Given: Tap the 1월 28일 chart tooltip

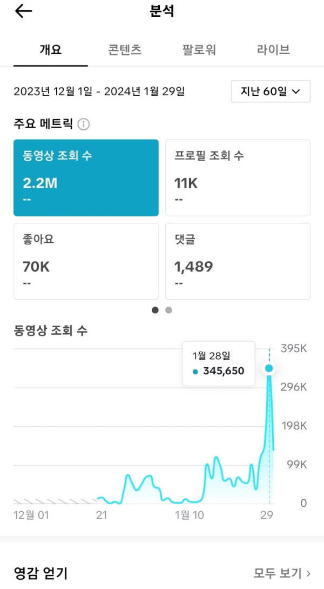Looking at the screenshot, I should (x=218, y=363).
